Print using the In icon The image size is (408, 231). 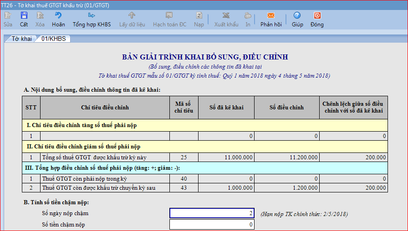(x=248, y=15)
